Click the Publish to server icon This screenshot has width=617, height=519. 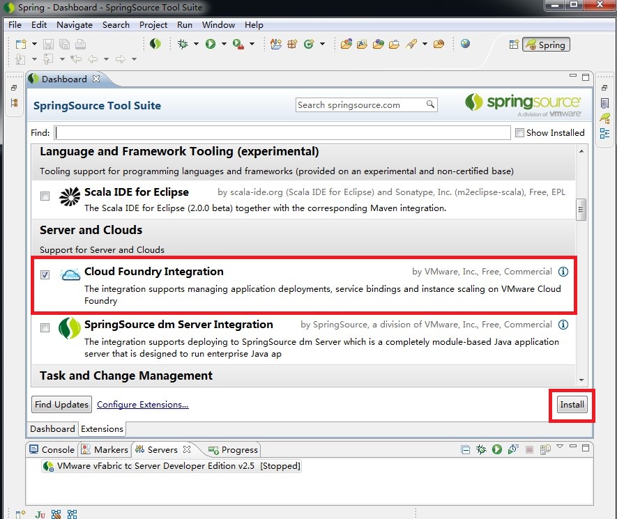[x=545, y=449]
